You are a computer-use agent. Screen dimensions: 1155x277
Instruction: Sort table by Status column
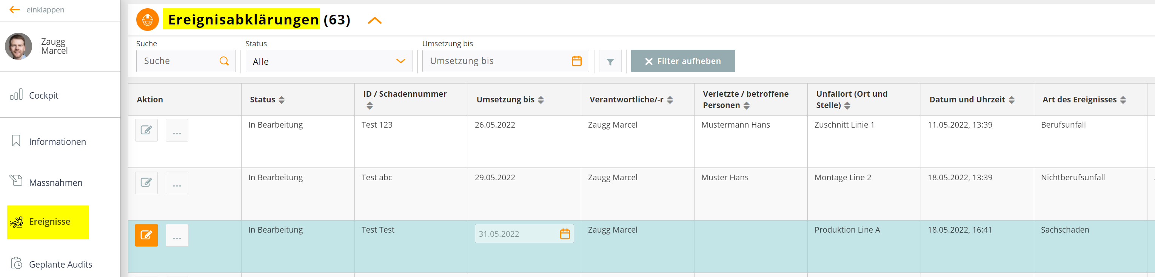tap(282, 100)
